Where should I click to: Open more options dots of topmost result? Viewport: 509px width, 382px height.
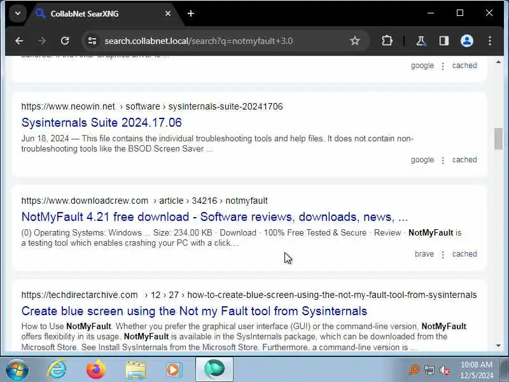[x=443, y=66]
